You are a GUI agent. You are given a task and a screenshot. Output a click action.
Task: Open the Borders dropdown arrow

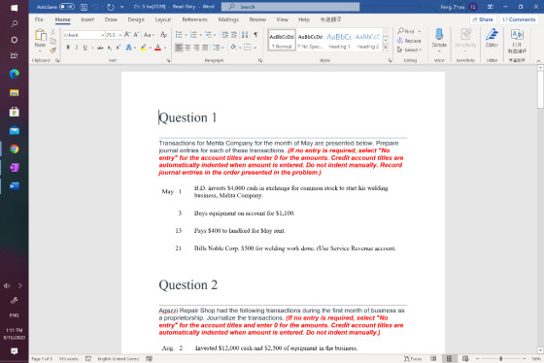(255, 48)
